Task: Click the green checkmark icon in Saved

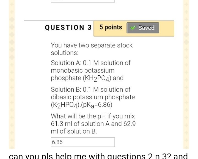Action: pos(133,28)
